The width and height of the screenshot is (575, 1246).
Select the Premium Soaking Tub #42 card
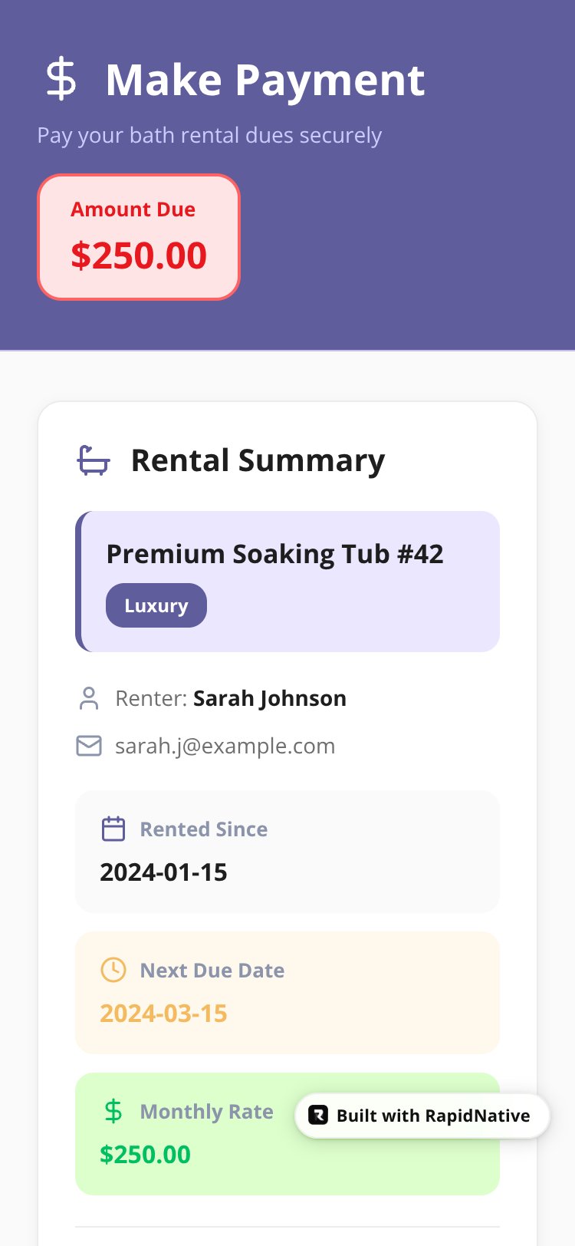[x=287, y=582]
